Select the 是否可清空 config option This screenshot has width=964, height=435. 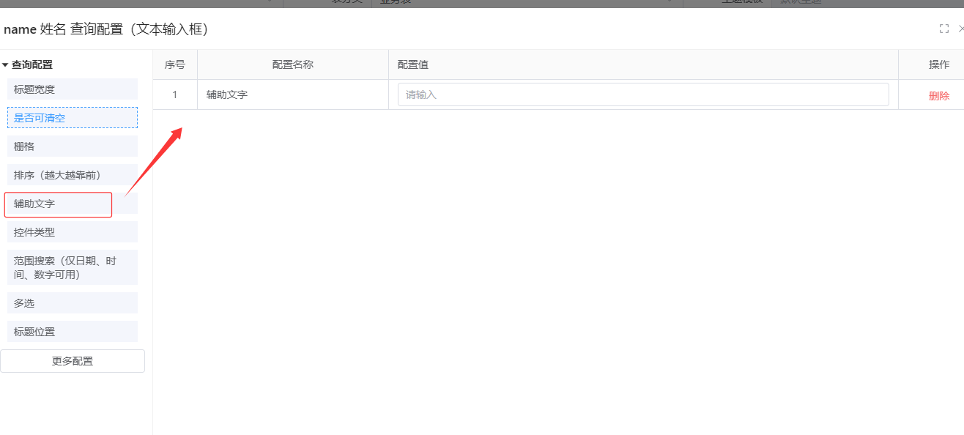coord(73,118)
